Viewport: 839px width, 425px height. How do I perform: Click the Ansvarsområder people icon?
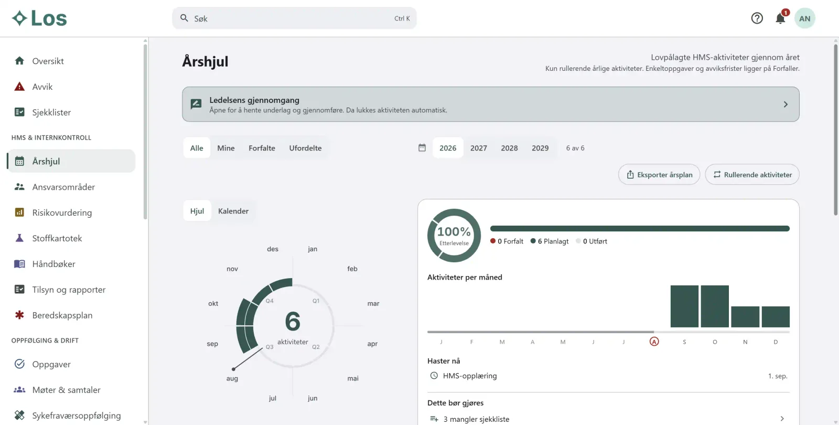tap(19, 187)
